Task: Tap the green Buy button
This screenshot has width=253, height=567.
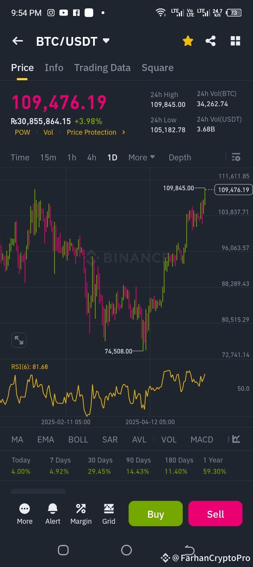Action: pyautogui.click(x=156, y=514)
